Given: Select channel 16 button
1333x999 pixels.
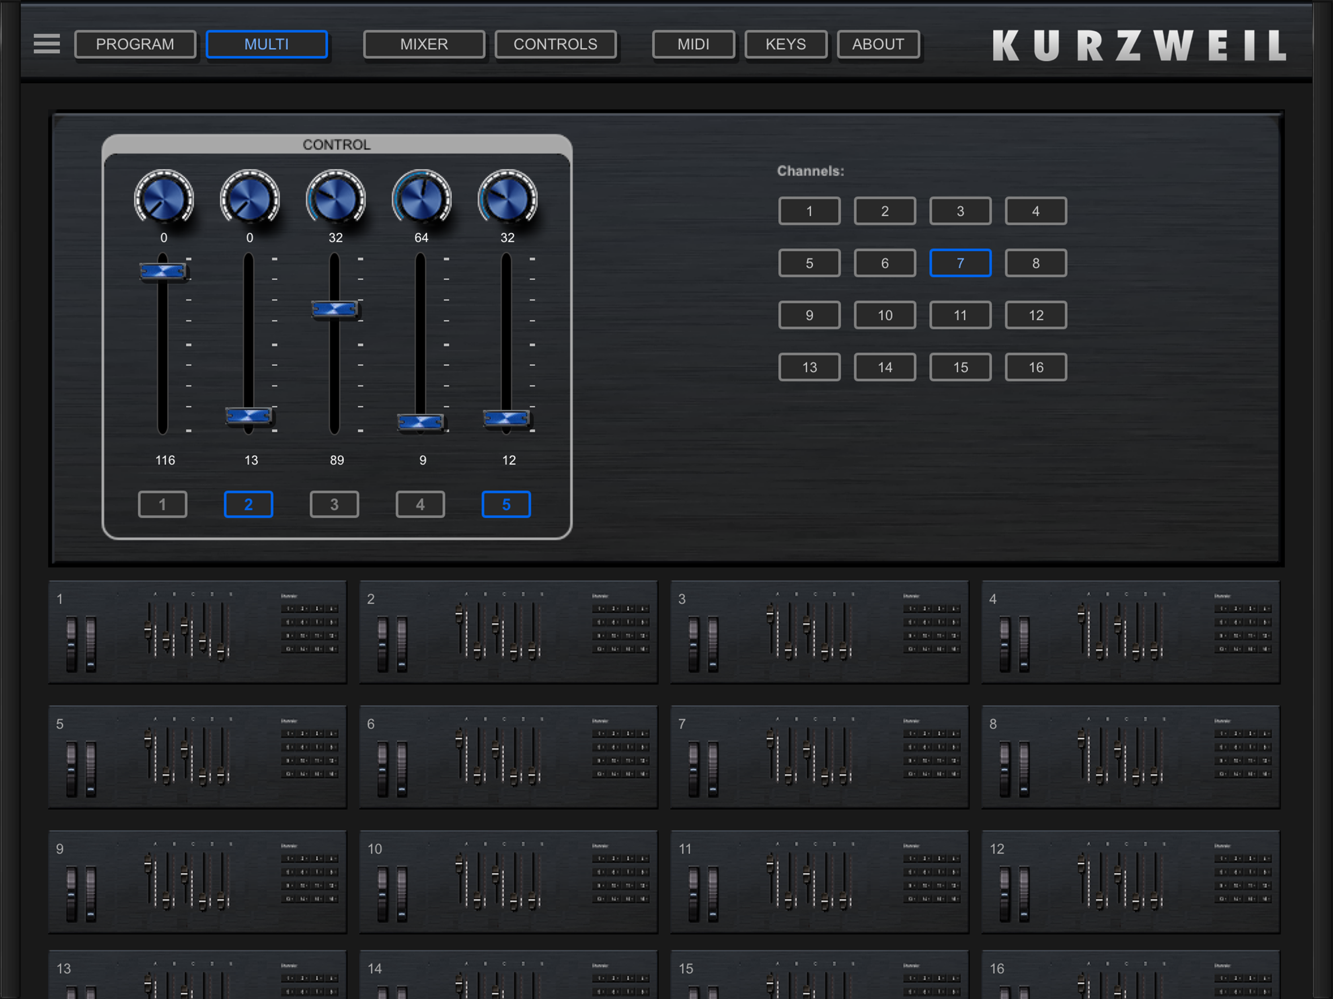Looking at the screenshot, I should pos(1036,367).
